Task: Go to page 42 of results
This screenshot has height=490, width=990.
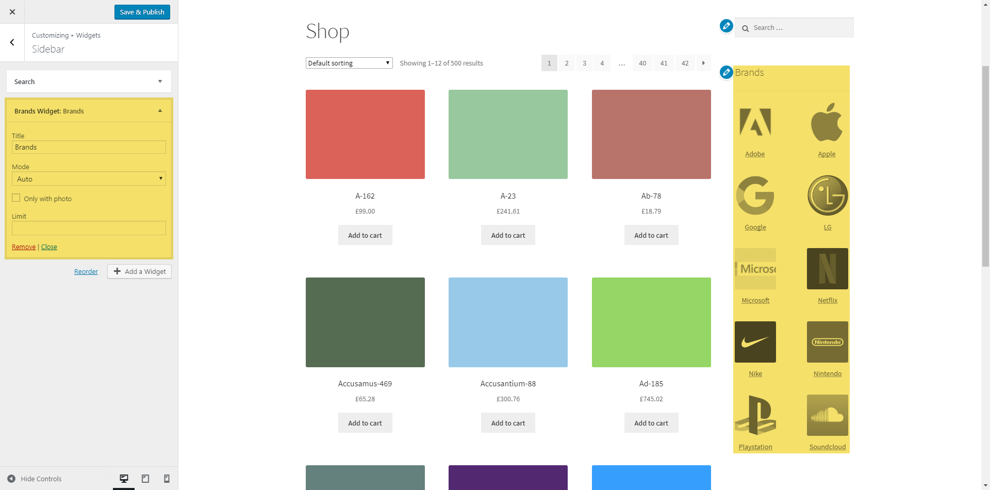Action: point(685,63)
